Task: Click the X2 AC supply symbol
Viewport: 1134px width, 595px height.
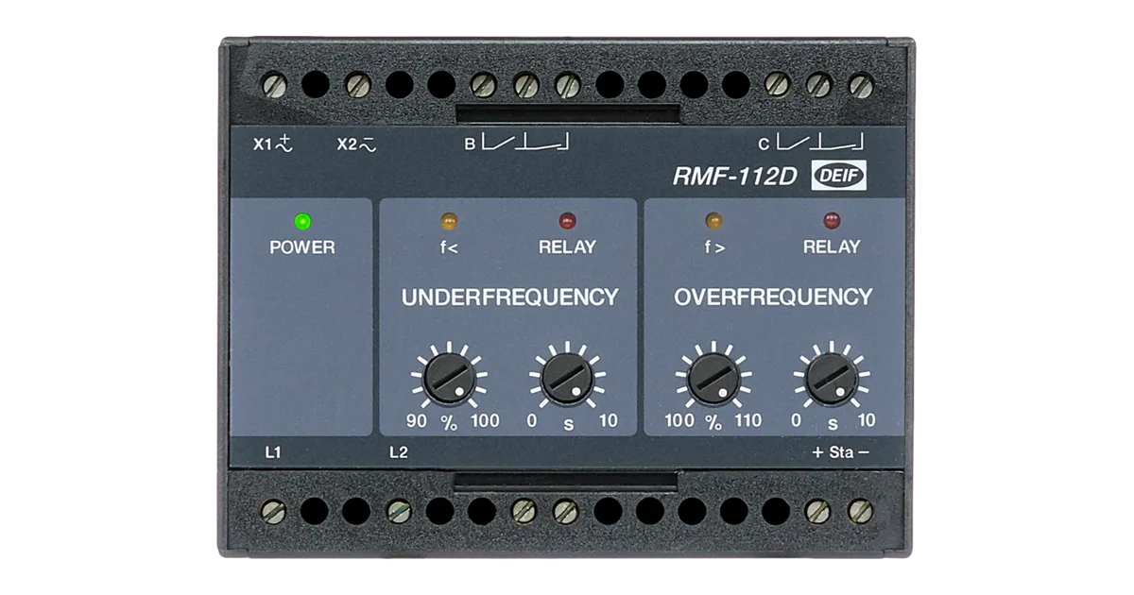Action: coord(369,144)
